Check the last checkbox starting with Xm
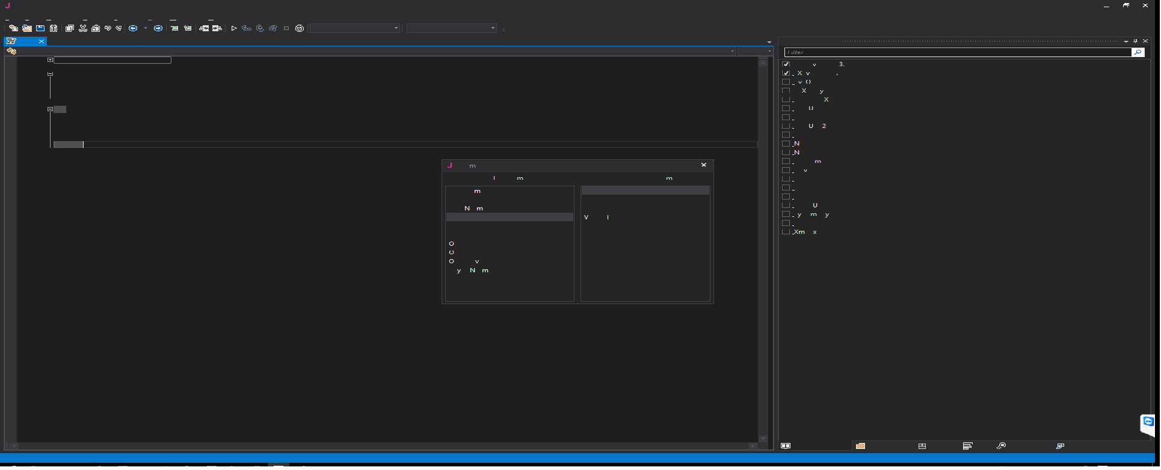Image resolution: width=1161 pixels, height=470 pixels. (x=786, y=232)
